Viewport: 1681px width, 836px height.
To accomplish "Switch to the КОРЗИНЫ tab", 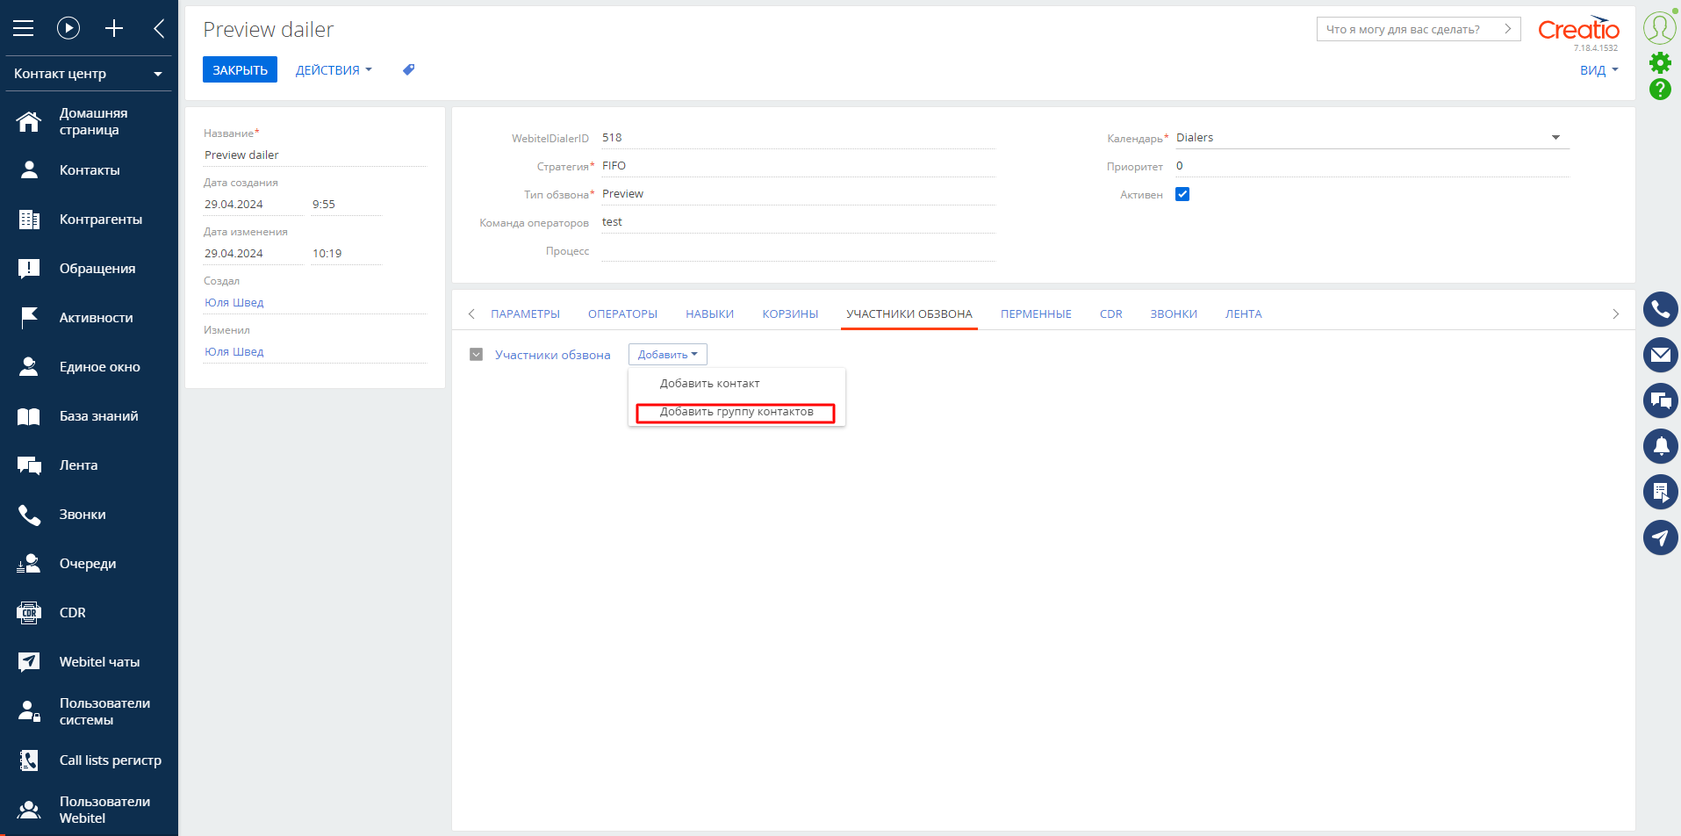I will coord(790,313).
